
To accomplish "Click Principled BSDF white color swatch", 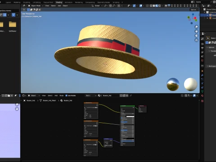I will [130, 117].
